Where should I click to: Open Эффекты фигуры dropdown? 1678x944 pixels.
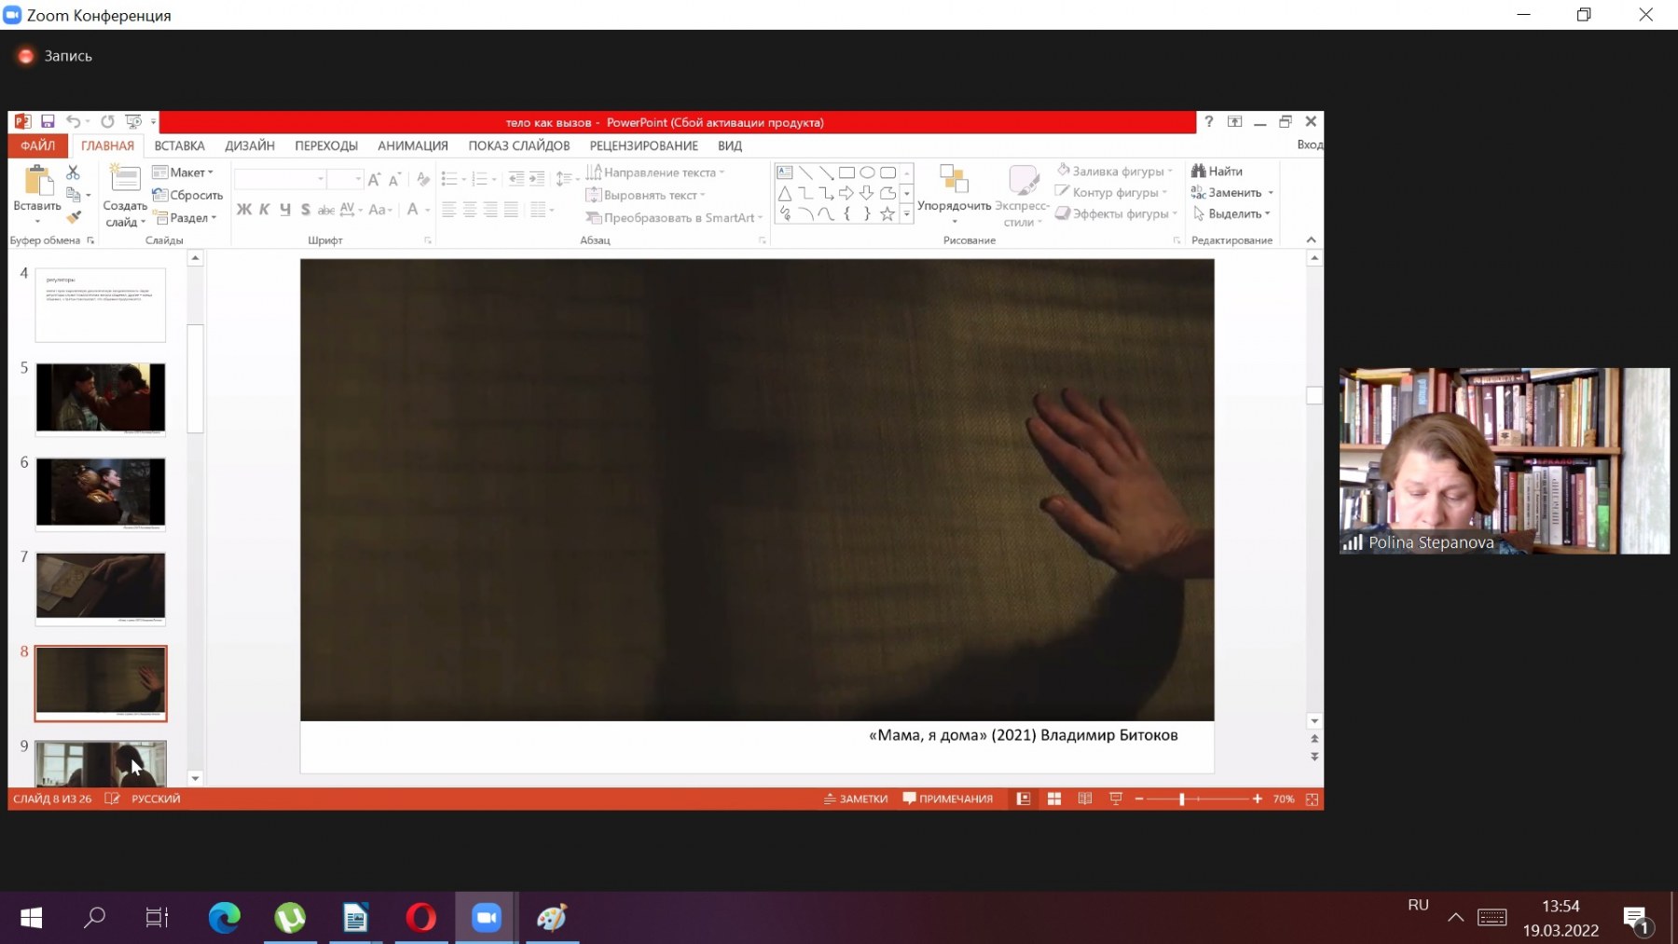pos(1116,213)
